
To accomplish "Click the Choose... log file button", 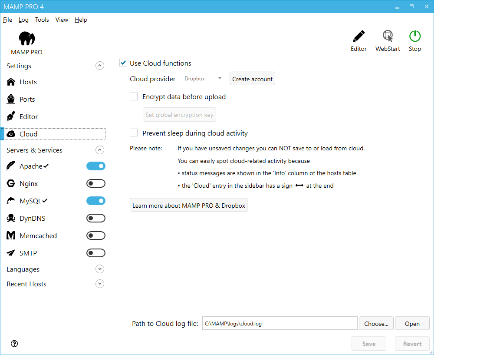I will (x=376, y=323).
